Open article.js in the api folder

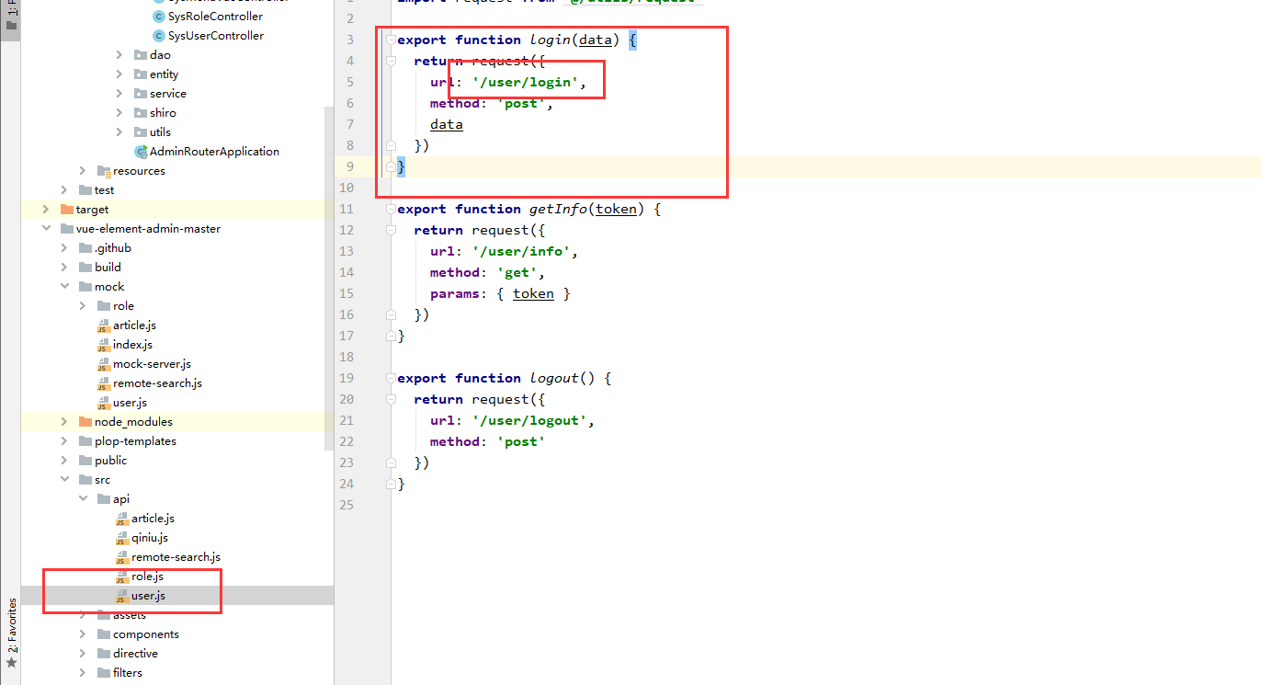[153, 519]
